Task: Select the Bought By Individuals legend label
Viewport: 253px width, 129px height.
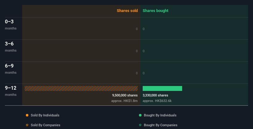Action: [x=160, y=115]
